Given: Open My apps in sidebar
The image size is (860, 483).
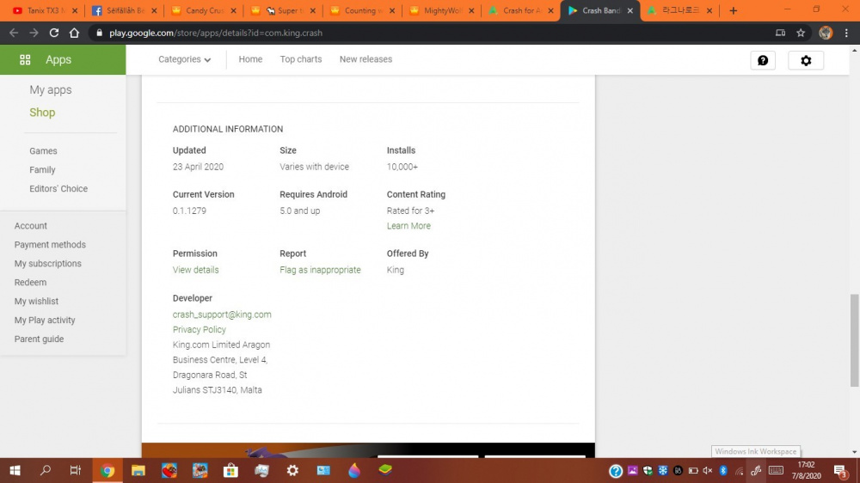Looking at the screenshot, I should pyautogui.click(x=51, y=90).
